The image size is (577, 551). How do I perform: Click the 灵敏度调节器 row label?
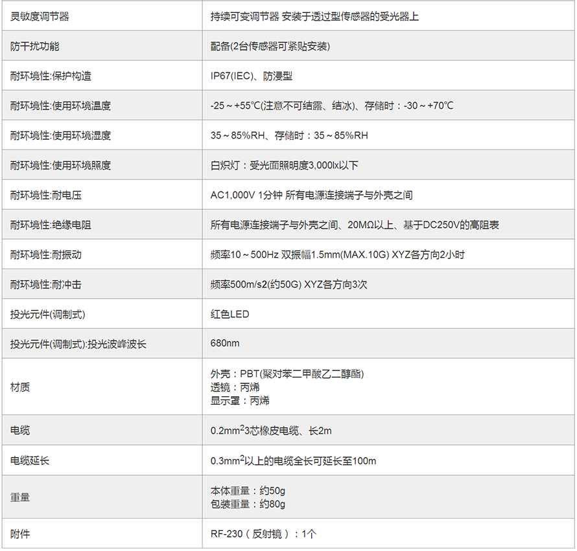point(40,16)
